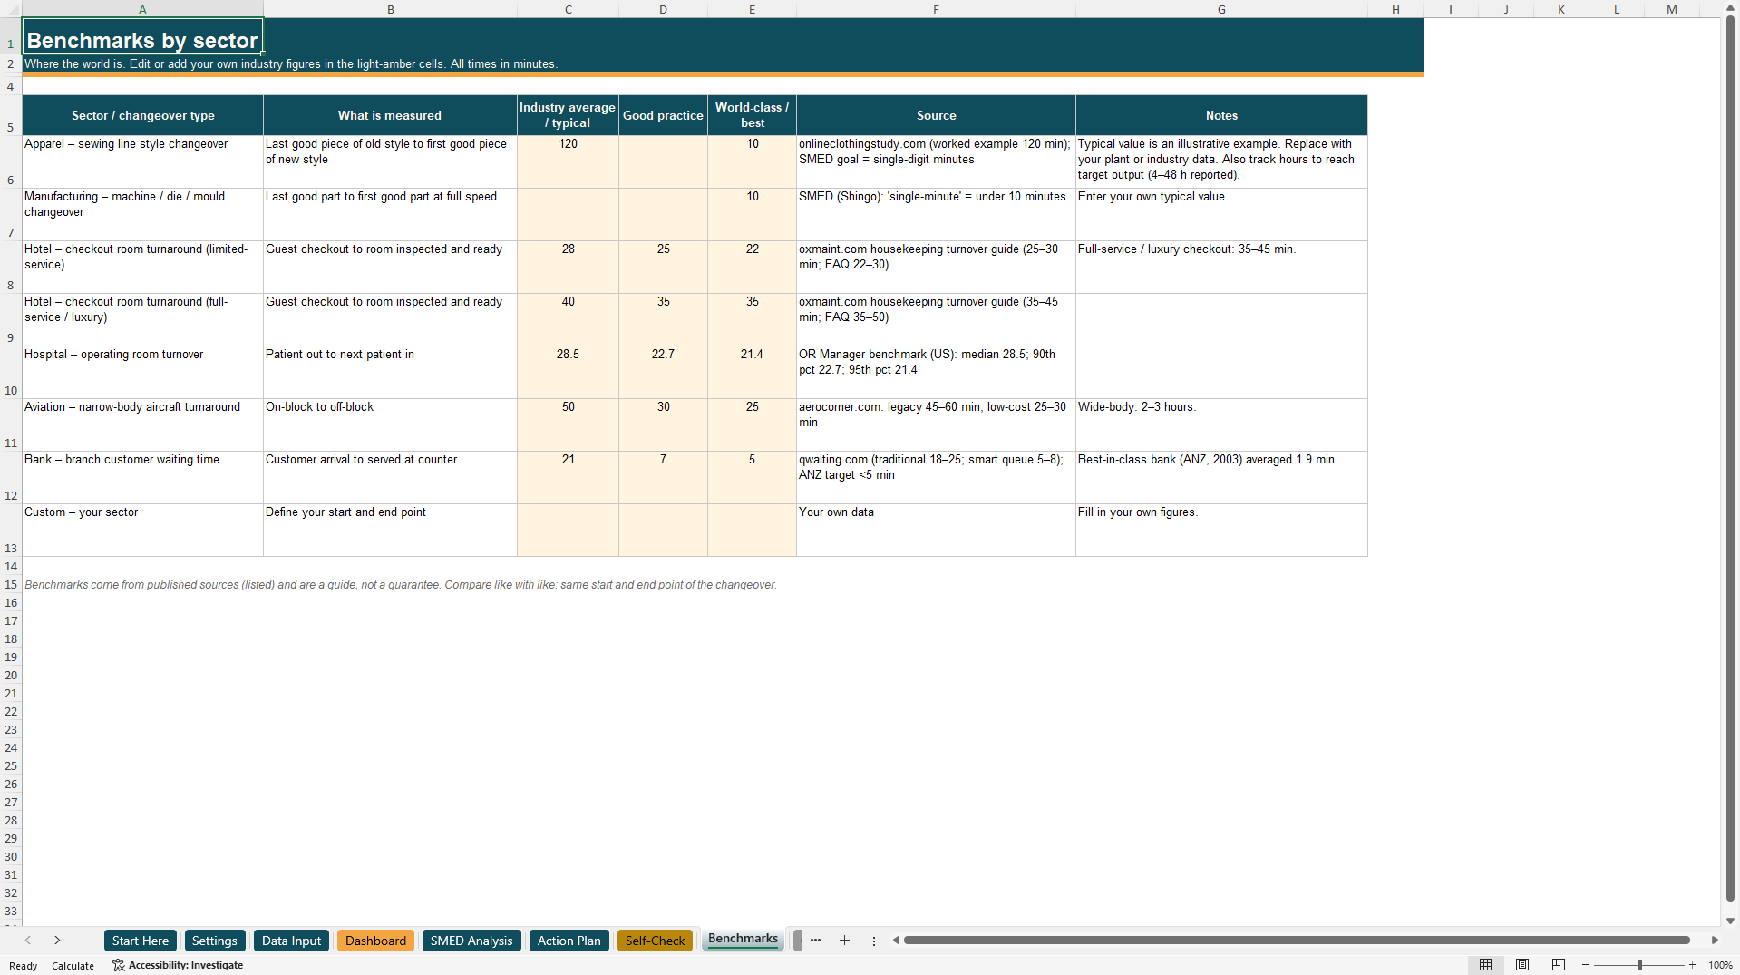
Task: Go to next sheet tab arrow
Action: pyautogui.click(x=57, y=941)
